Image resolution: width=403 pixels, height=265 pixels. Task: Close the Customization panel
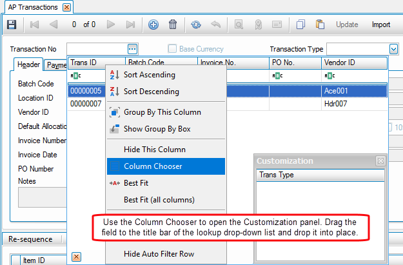coord(380,161)
